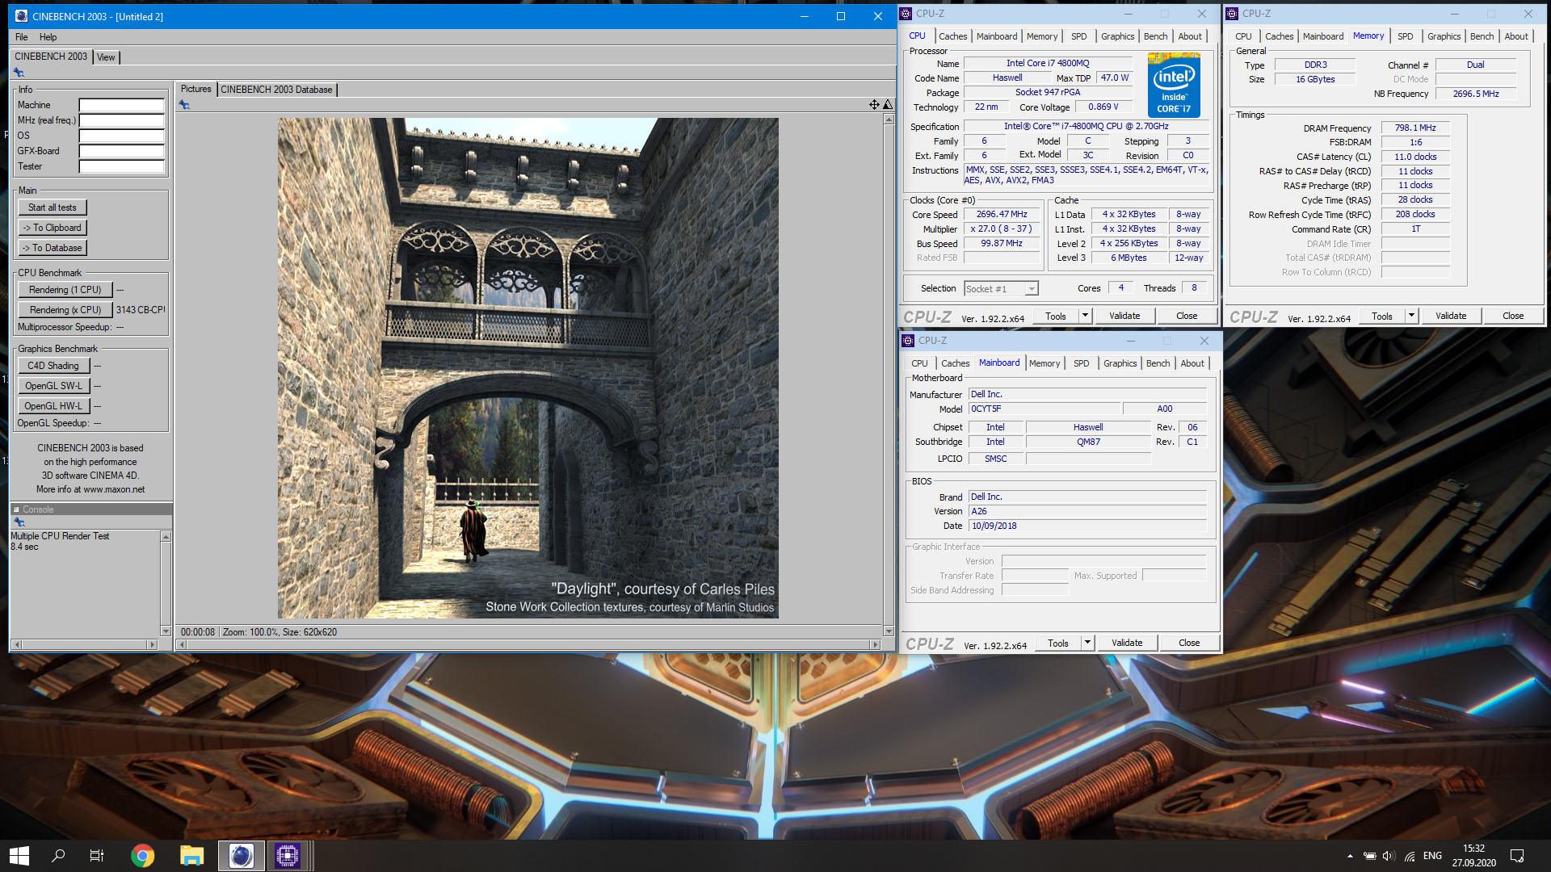The height and width of the screenshot is (872, 1551).
Task: Click the pin icon in the Console panel
Action: [x=19, y=522]
